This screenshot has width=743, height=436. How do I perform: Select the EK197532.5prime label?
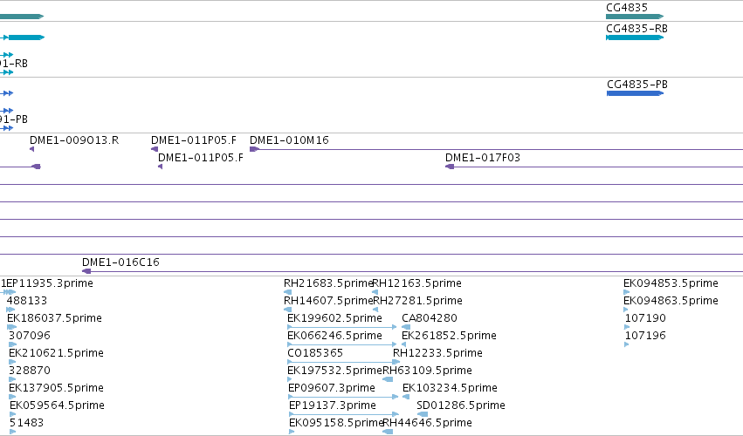point(334,371)
